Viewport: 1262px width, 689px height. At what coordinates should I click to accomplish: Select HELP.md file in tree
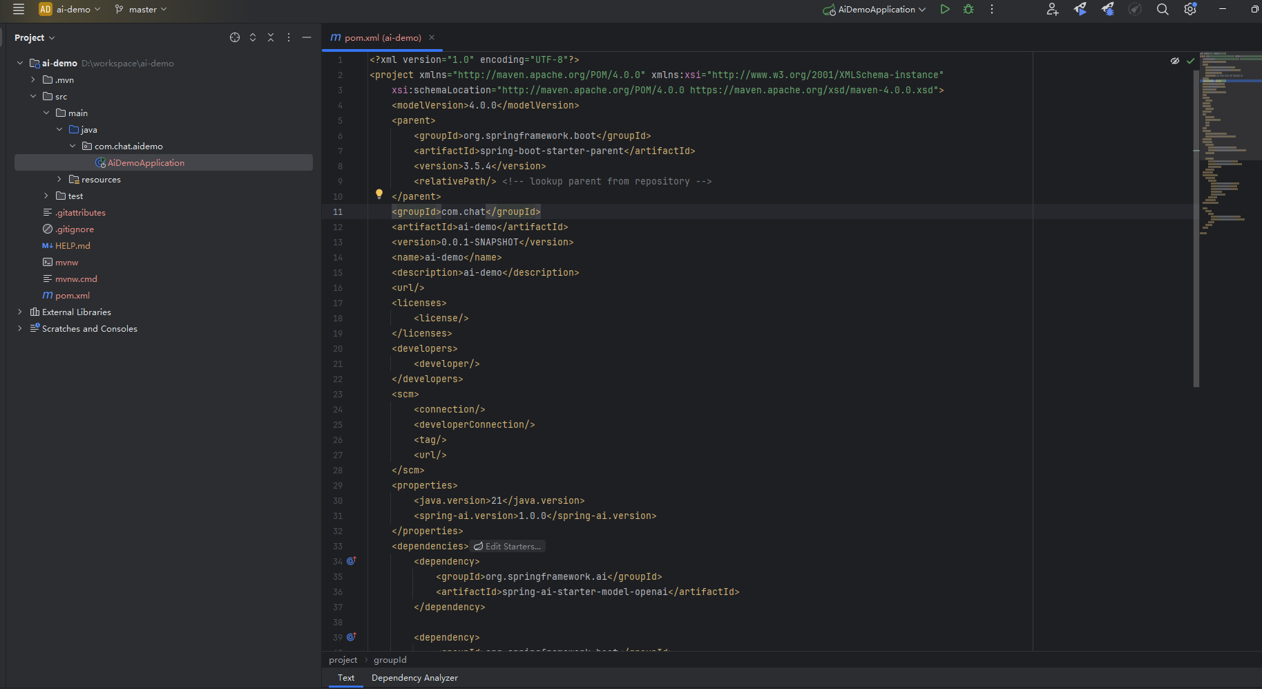pos(73,245)
